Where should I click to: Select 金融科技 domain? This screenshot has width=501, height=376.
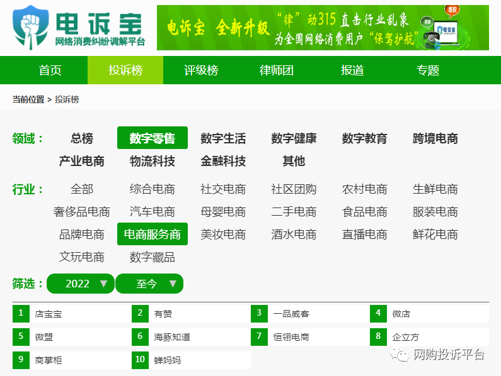point(223,161)
